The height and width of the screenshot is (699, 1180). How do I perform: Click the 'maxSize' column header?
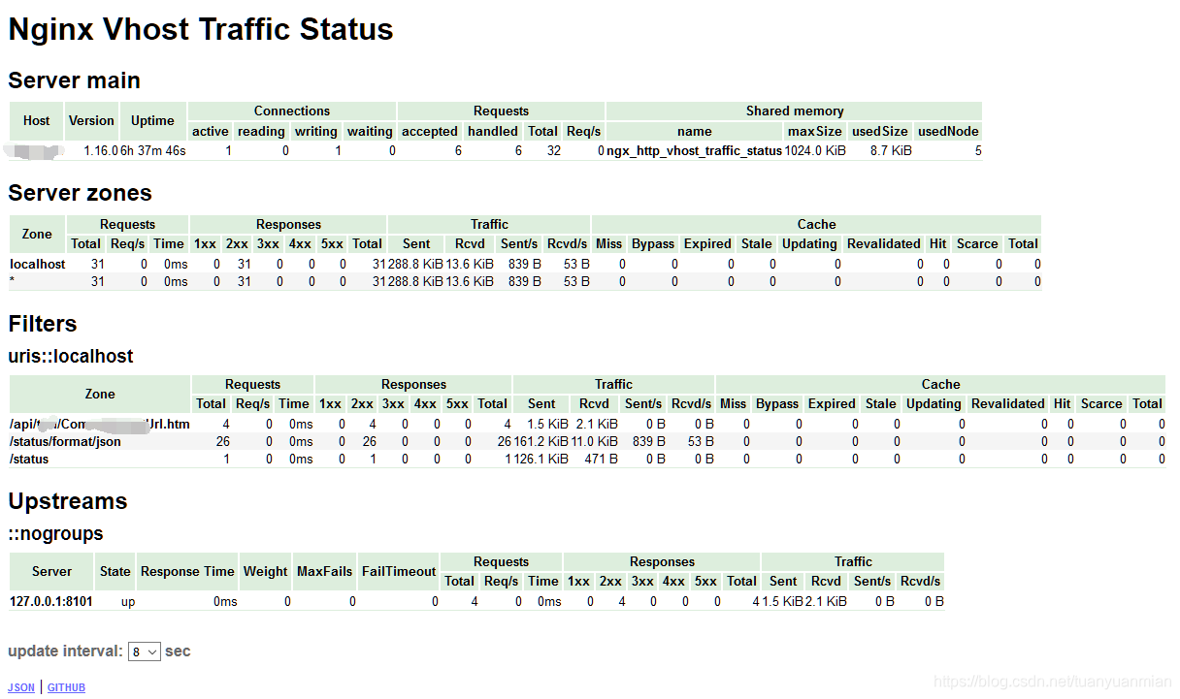(815, 131)
